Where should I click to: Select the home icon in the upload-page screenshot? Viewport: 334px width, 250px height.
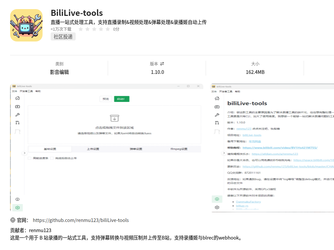click(x=18, y=98)
